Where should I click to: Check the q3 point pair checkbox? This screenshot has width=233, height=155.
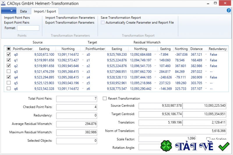pos(8,72)
